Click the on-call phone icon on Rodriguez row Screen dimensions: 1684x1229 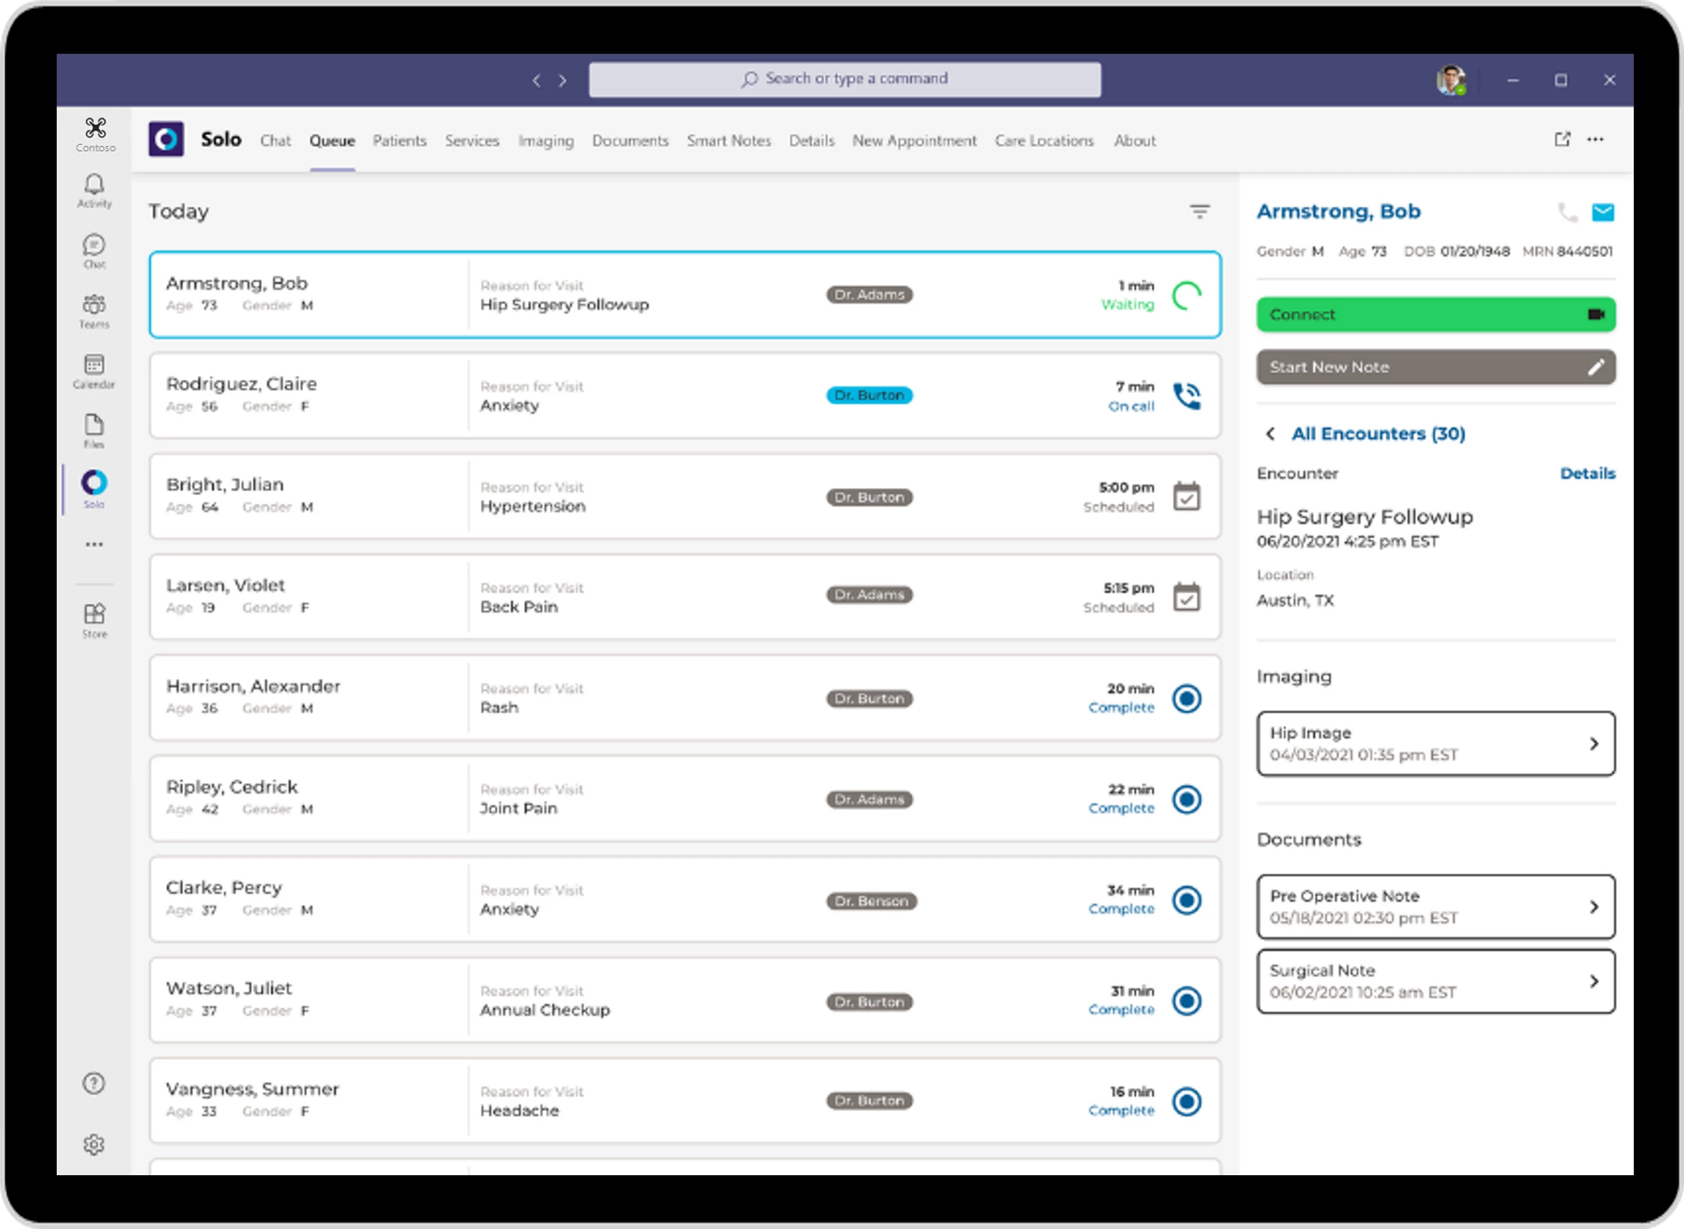(x=1186, y=396)
